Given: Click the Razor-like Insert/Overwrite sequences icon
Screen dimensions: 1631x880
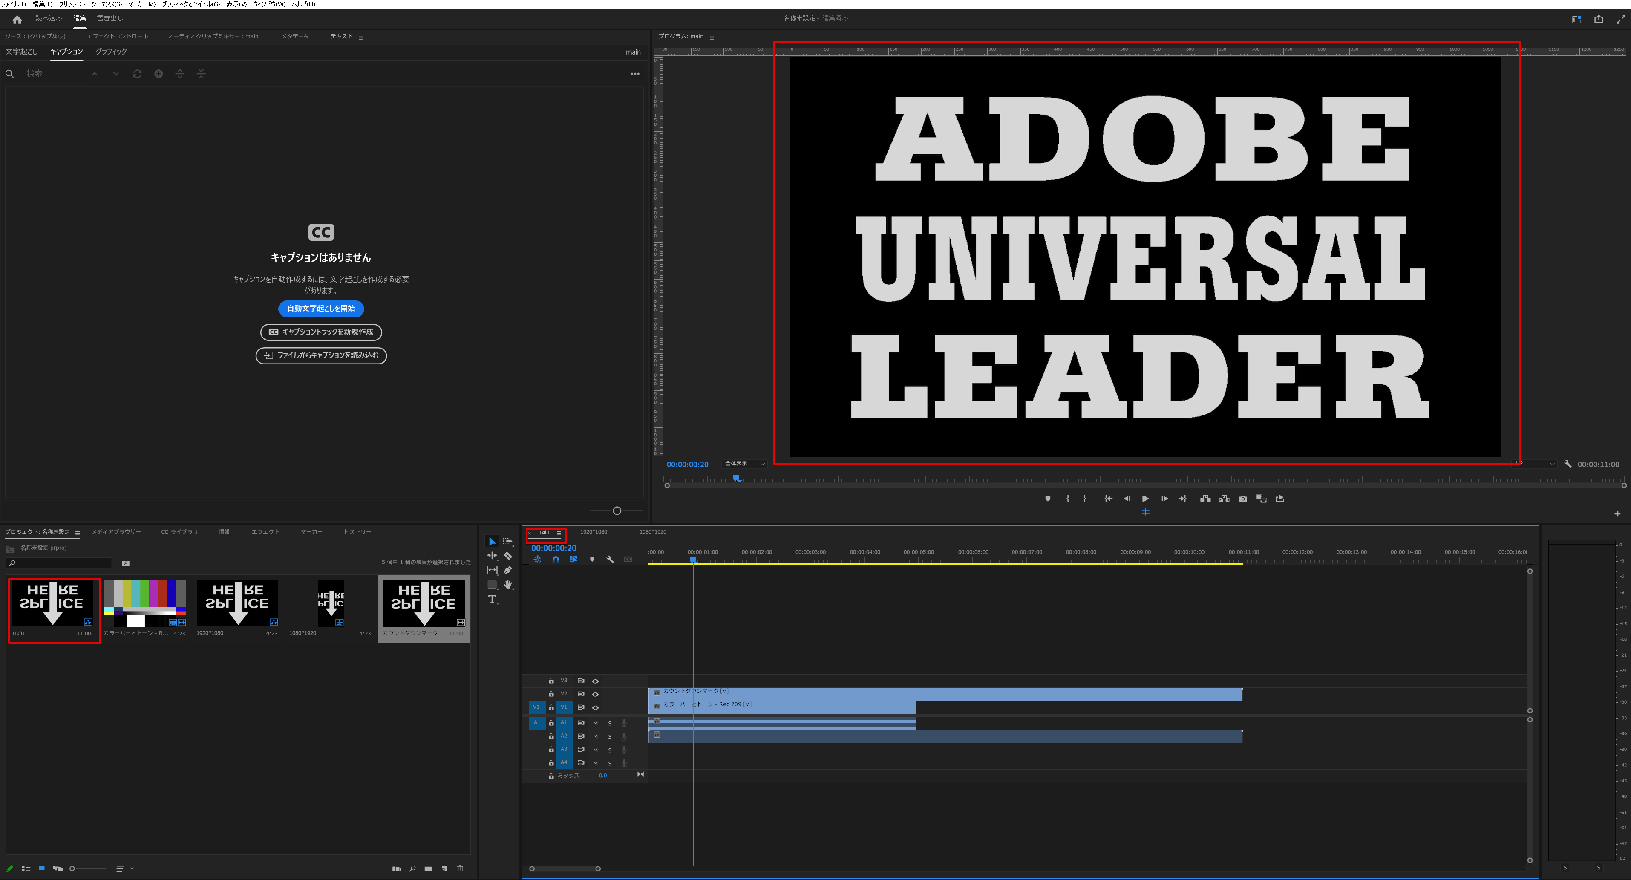Looking at the screenshot, I should pos(573,560).
